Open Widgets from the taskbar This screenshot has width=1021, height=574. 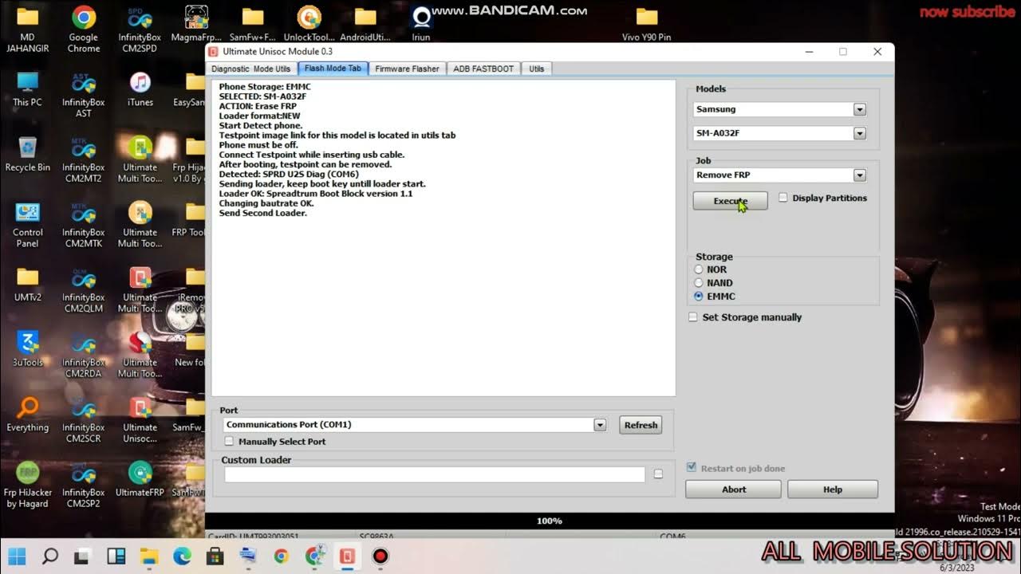coord(116,556)
